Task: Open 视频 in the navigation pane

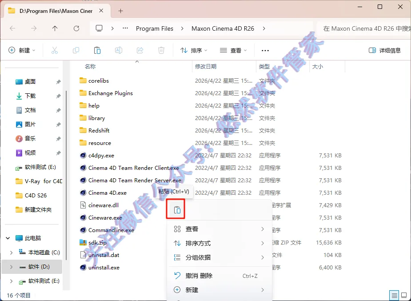Action: 30,153
